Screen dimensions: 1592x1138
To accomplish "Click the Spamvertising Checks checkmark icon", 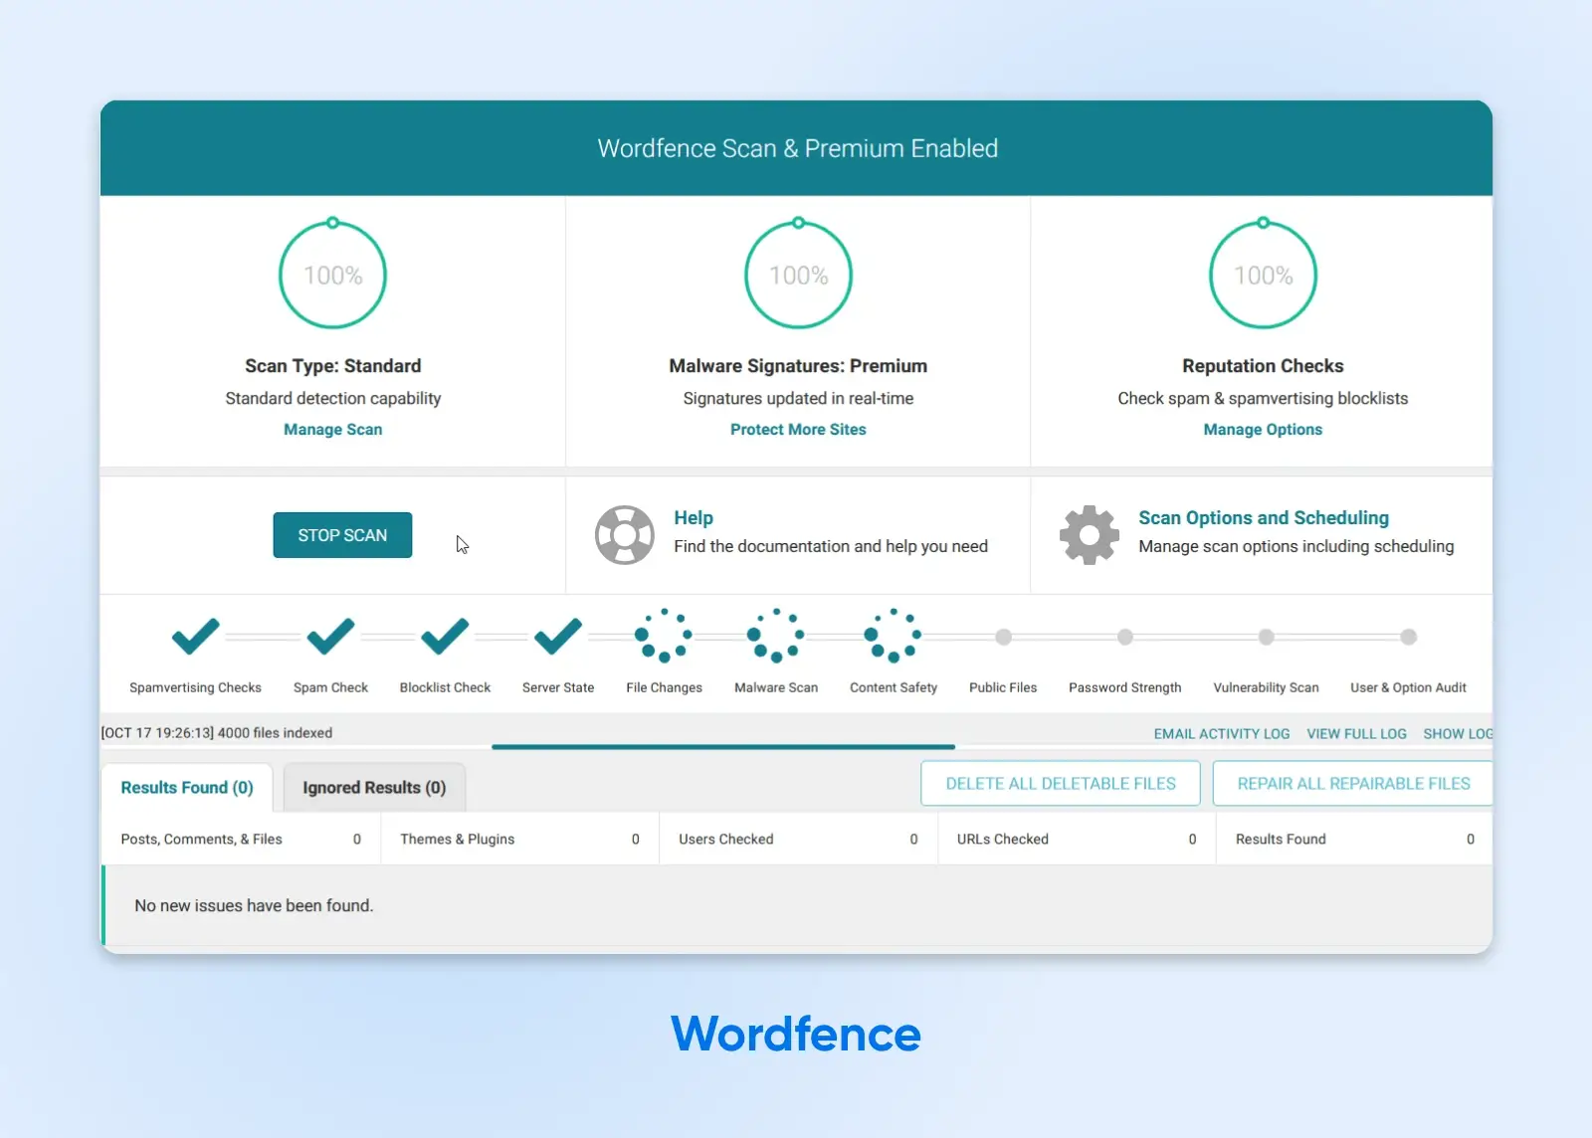I will 195,636.
